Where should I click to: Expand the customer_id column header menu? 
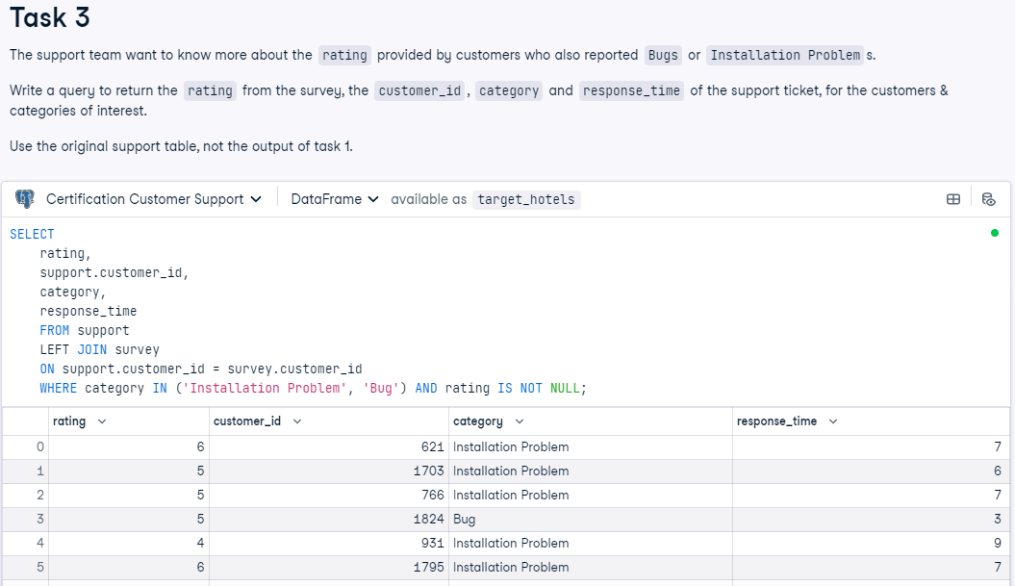(296, 421)
